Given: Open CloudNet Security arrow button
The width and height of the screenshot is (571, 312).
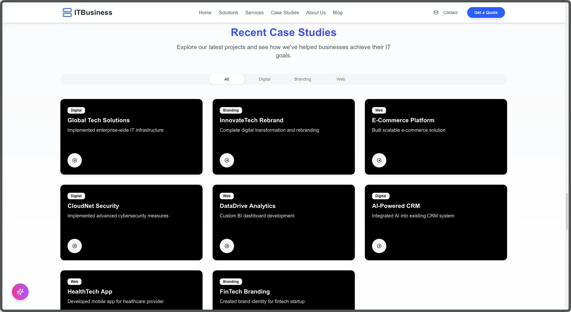Looking at the screenshot, I should pos(75,246).
